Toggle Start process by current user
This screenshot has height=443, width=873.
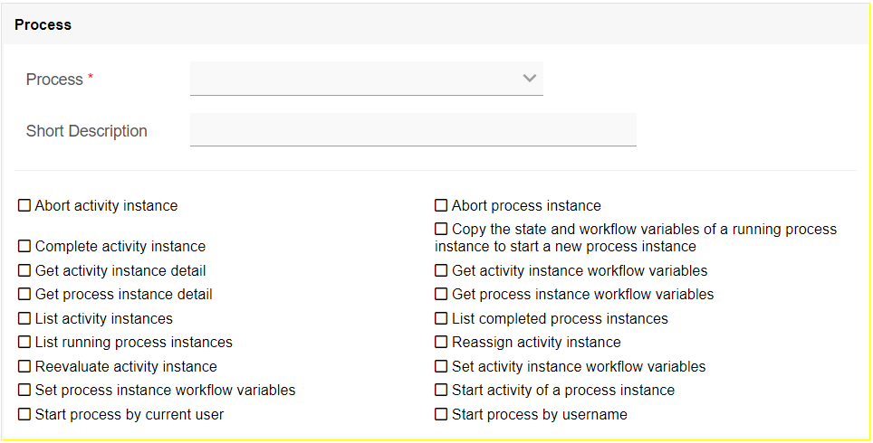[x=24, y=415]
